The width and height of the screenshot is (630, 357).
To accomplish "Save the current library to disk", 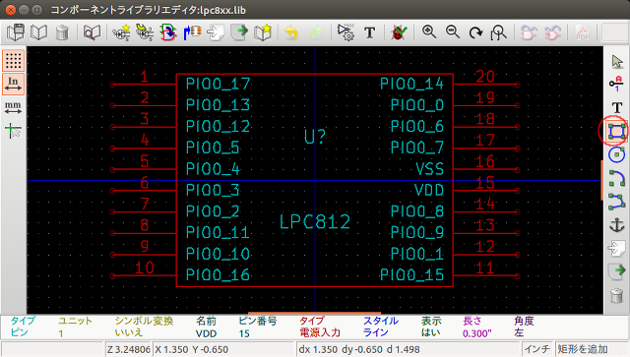I will 16,32.
